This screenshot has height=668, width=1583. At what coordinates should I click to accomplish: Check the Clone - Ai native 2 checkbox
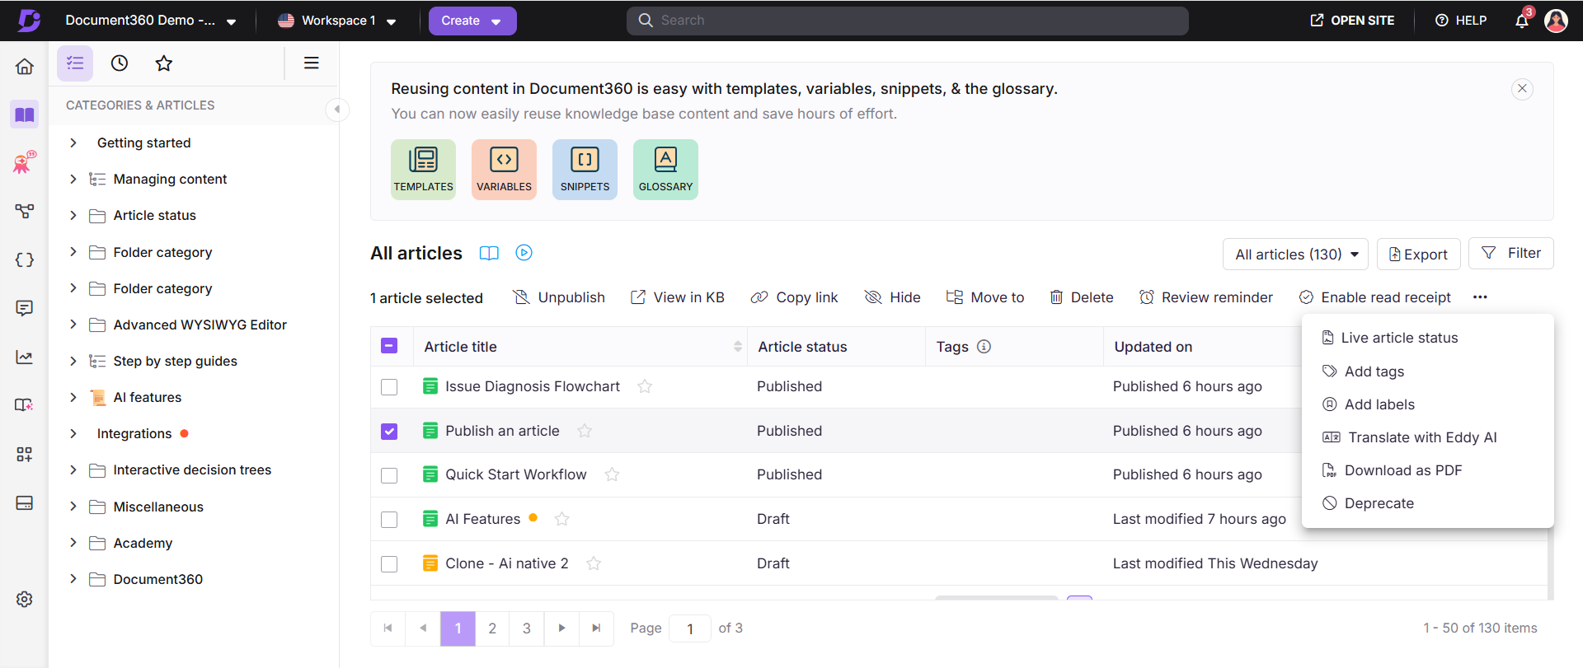click(x=389, y=564)
